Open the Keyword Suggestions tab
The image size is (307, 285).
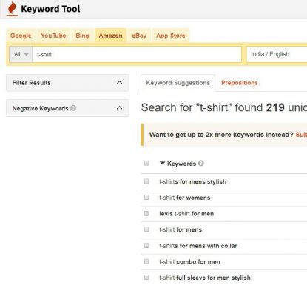(178, 83)
